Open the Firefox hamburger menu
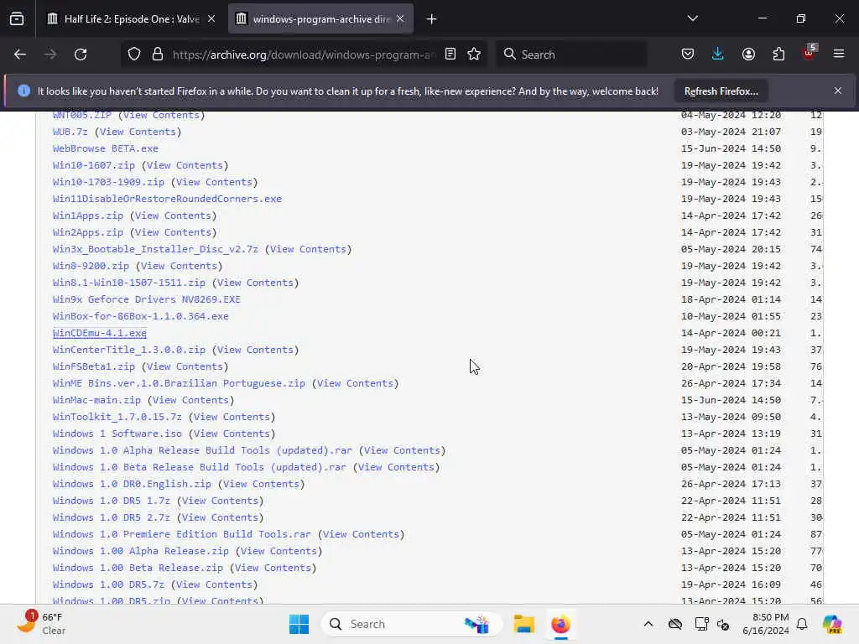Image resolution: width=859 pixels, height=644 pixels. (x=839, y=55)
